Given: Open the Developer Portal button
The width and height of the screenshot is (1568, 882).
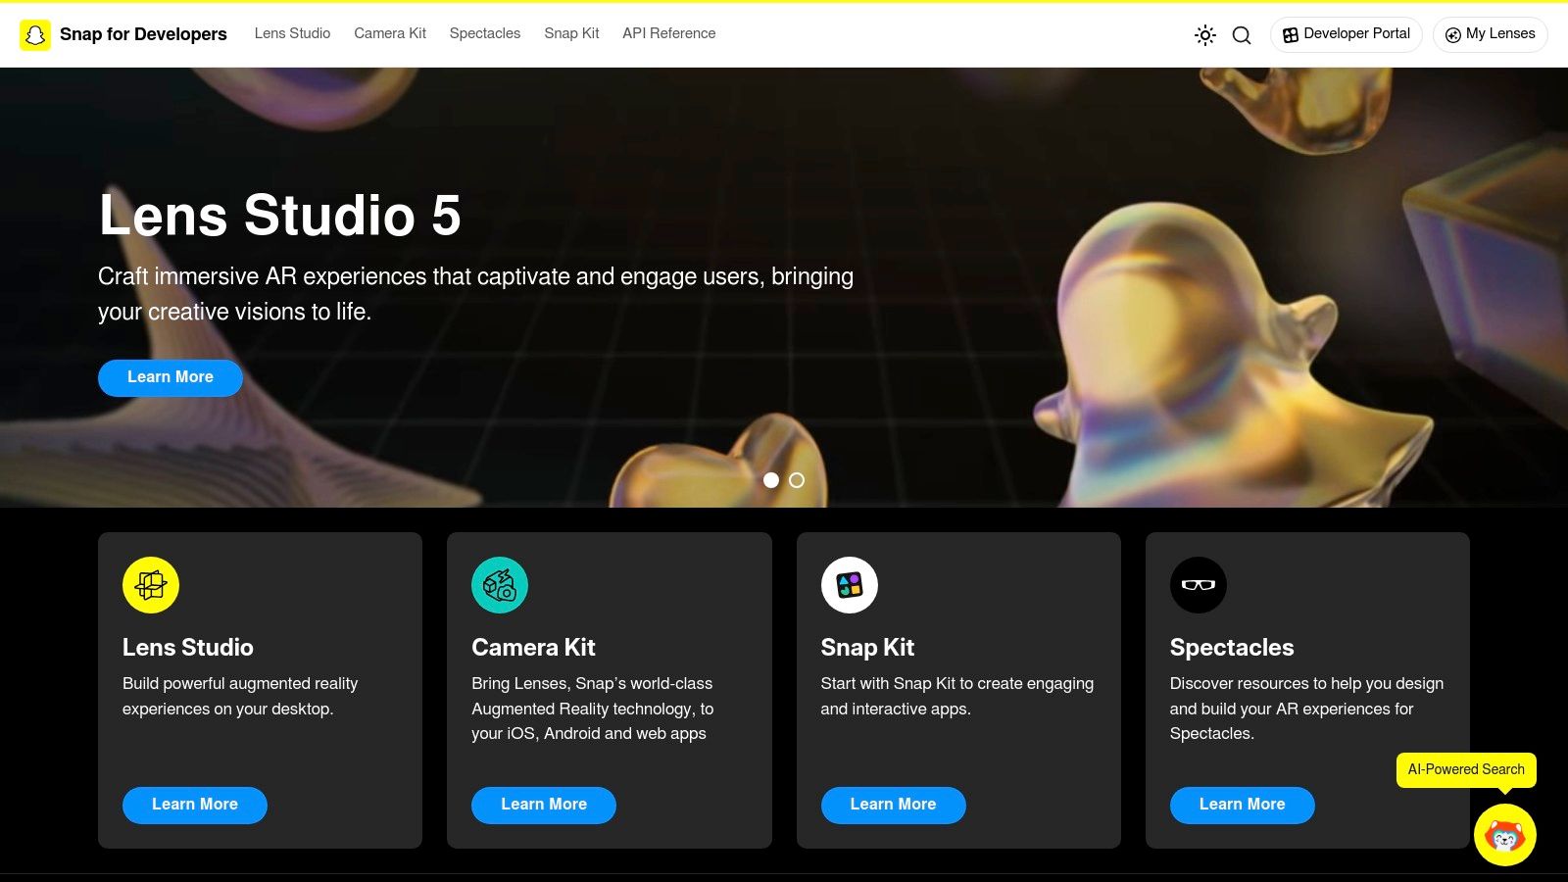Looking at the screenshot, I should 1347,34.
